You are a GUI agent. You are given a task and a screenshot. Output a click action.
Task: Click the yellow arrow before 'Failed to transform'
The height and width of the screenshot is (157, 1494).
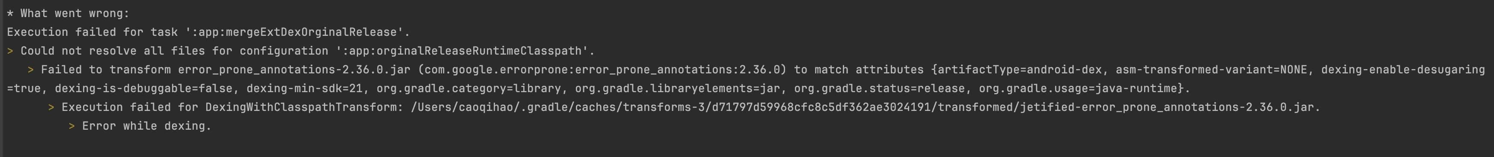pyautogui.click(x=31, y=70)
